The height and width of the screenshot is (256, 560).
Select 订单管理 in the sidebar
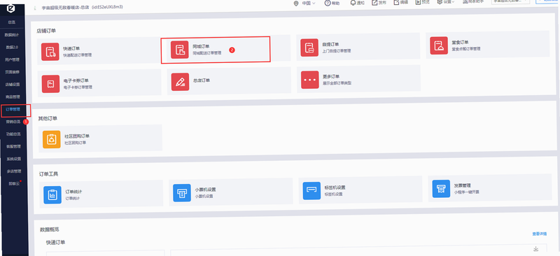point(13,109)
